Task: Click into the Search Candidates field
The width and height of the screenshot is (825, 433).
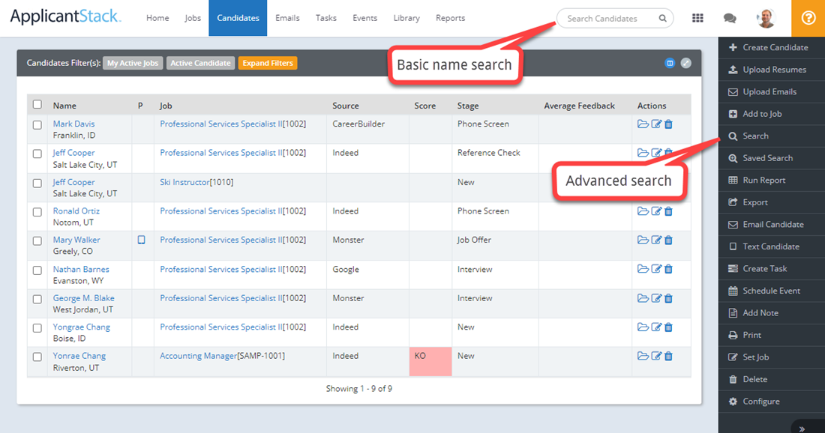Action: (x=606, y=19)
